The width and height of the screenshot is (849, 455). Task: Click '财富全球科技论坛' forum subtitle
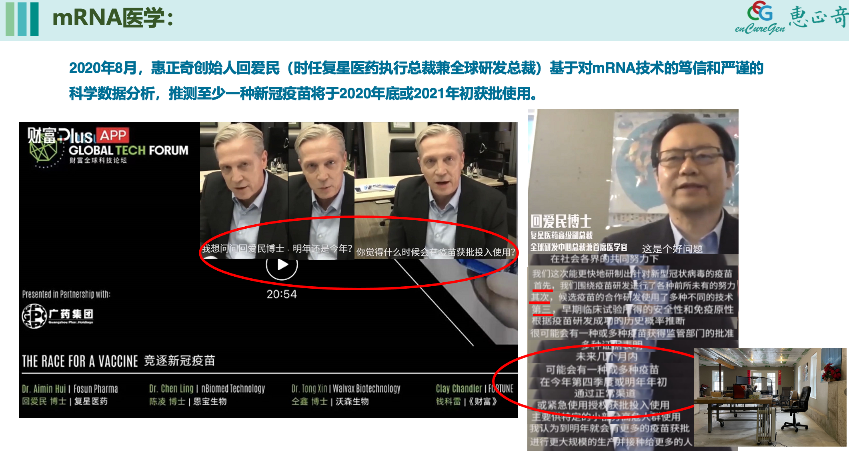[98, 160]
